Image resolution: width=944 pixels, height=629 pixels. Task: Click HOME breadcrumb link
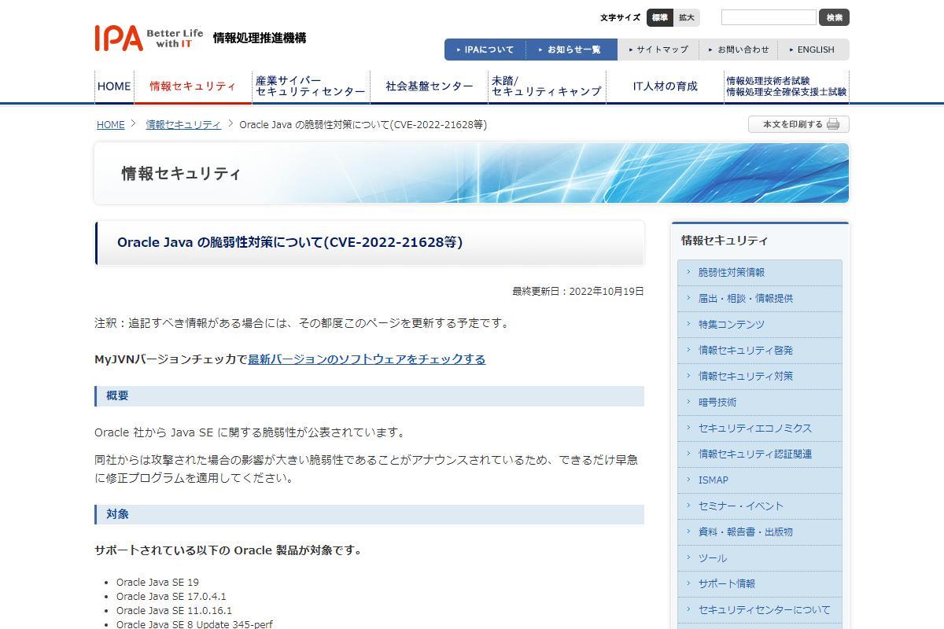pyautogui.click(x=111, y=125)
